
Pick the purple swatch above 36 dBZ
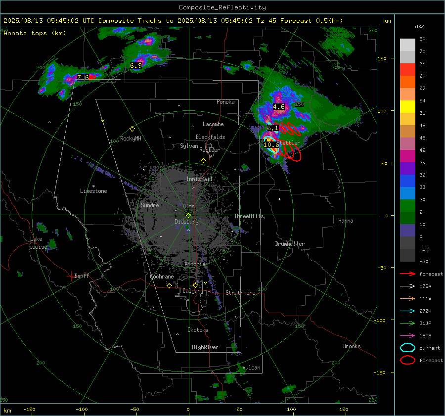[407, 168]
